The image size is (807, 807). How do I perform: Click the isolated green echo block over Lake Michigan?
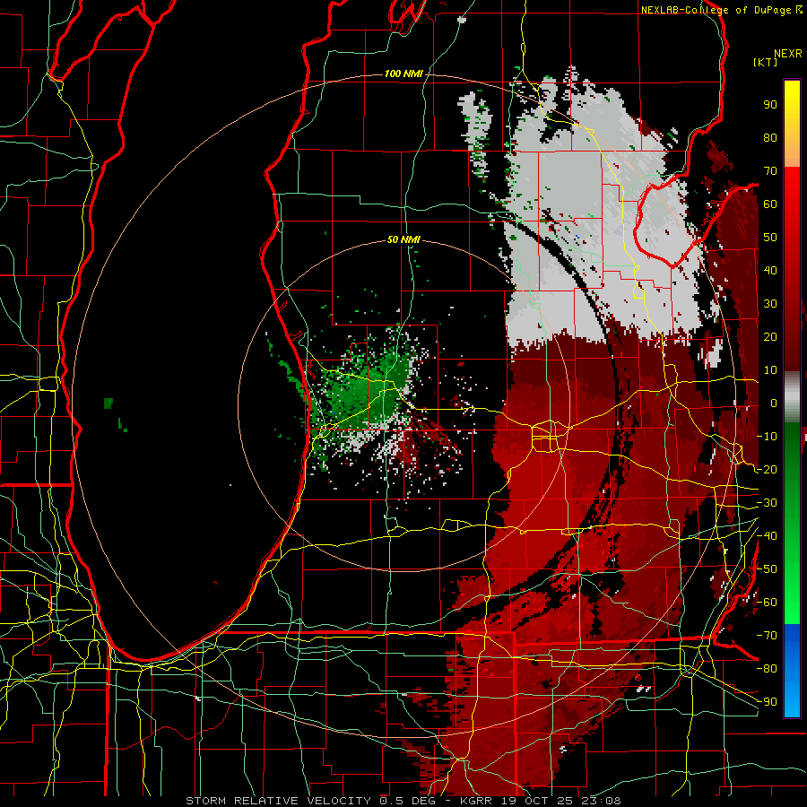(108, 403)
